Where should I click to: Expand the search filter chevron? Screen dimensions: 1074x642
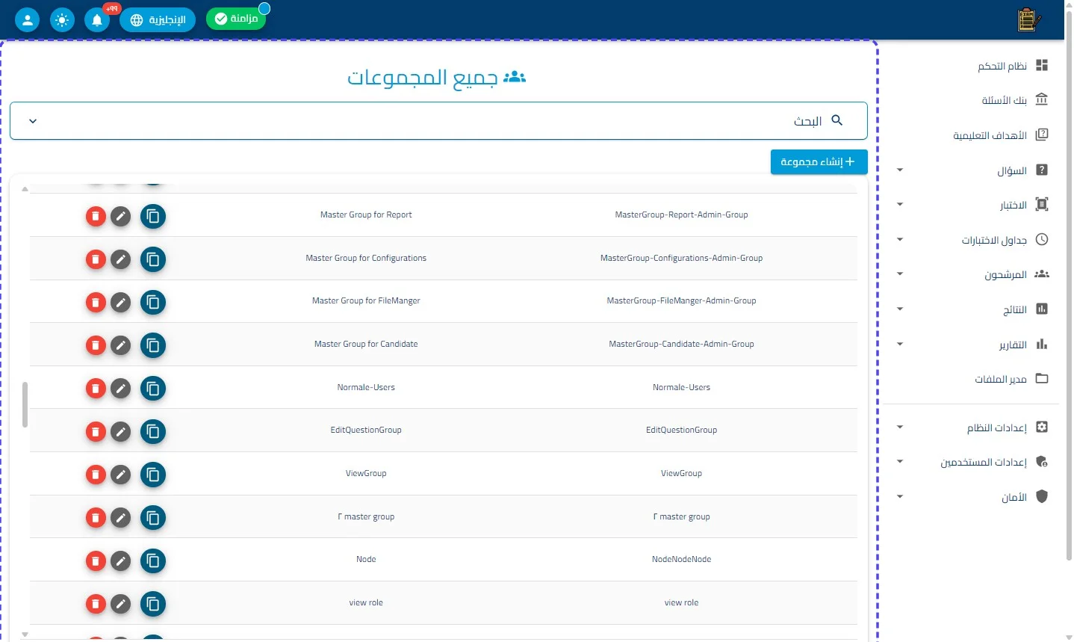pyautogui.click(x=33, y=121)
